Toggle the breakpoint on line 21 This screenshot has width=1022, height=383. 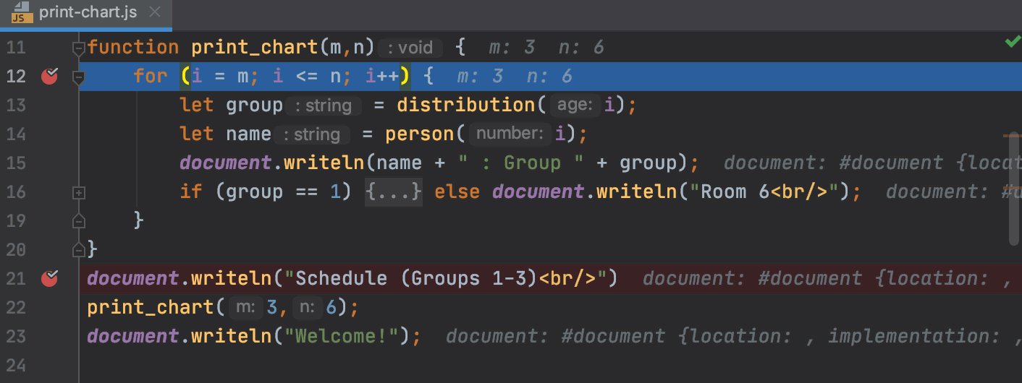49,278
